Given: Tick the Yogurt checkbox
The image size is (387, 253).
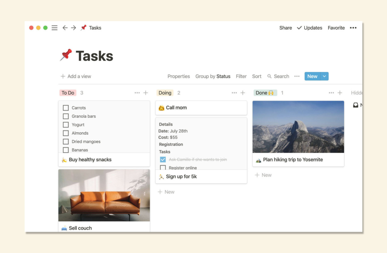Looking at the screenshot, I should [66, 125].
